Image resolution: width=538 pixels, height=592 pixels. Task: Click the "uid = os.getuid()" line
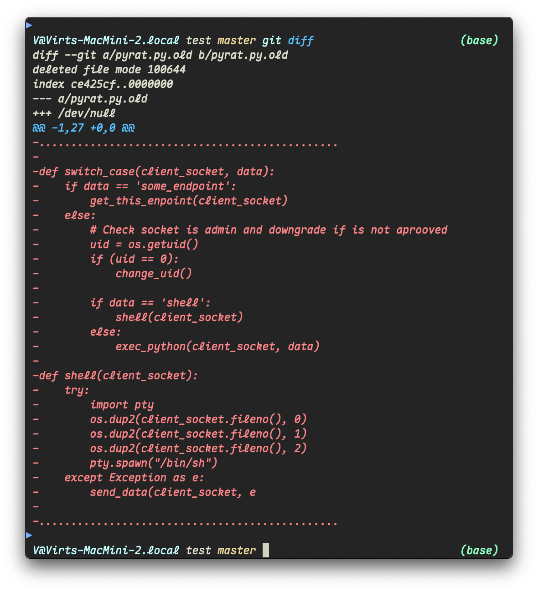pyautogui.click(x=144, y=245)
